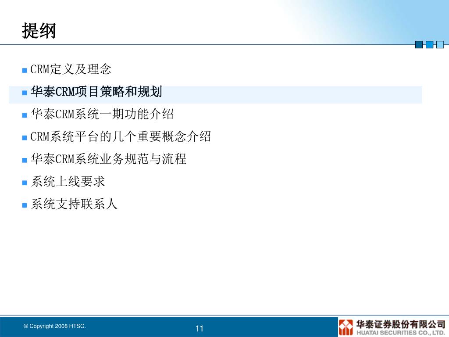Click the Huatai Securities red logo icon
The image size is (449, 337).
[346, 327]
